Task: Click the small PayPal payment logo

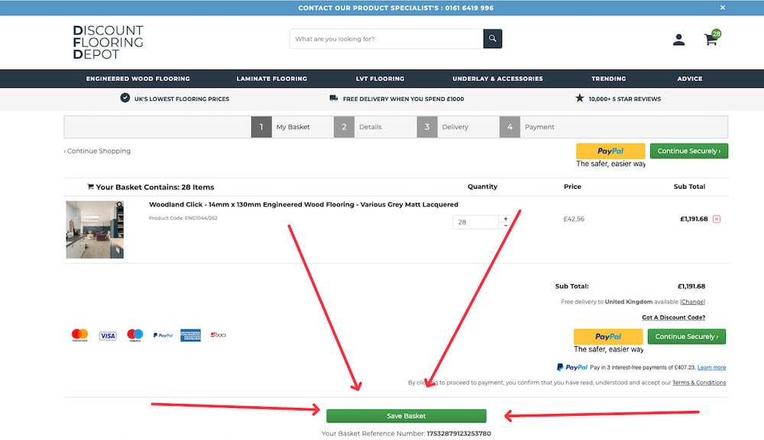Action: [163, 335]
